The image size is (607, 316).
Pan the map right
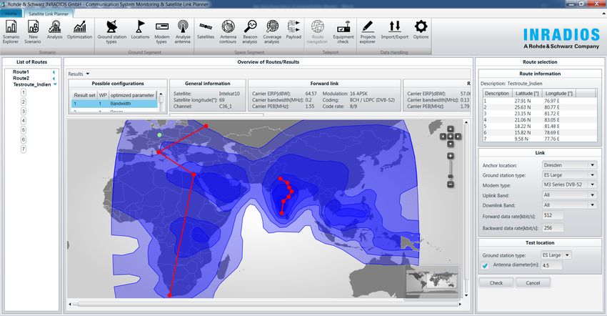458,137
